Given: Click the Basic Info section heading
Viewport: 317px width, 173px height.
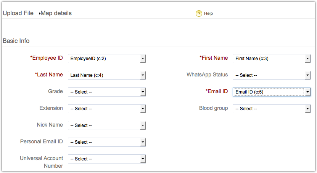Looking at the screenshot, I should coord(16,41).
